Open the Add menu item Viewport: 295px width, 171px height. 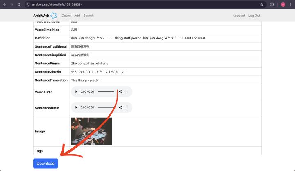coord(77,16)
